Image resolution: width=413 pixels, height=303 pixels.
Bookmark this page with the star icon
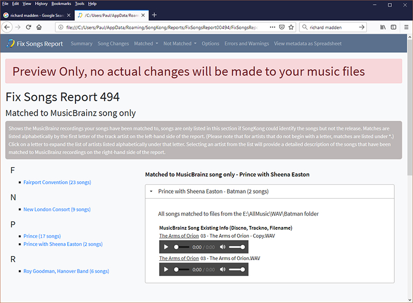[291, 27]
